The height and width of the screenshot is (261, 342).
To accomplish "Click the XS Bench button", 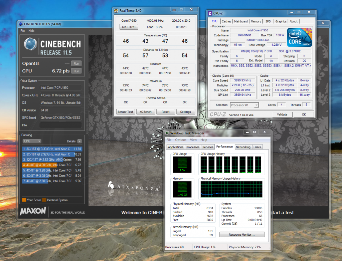I will tap(146, 111).
